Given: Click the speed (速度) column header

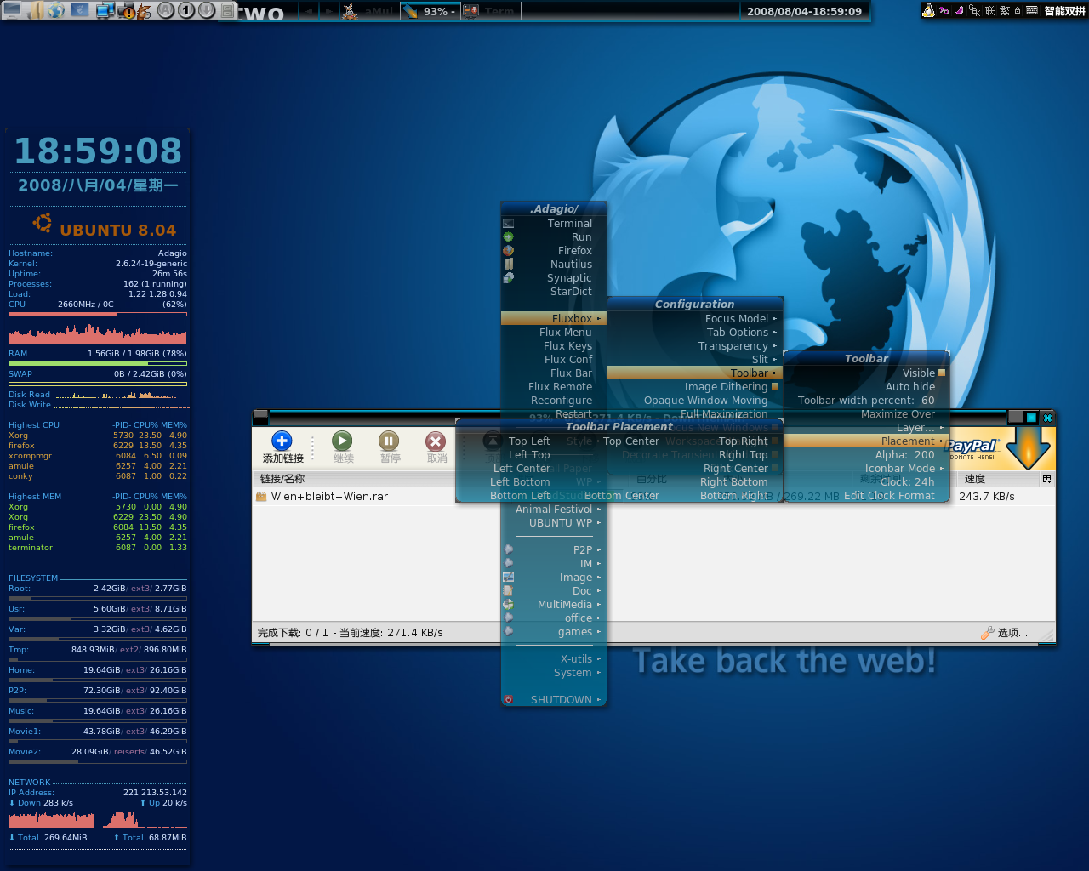Looking at the screenshot, I should [1000, 479].
